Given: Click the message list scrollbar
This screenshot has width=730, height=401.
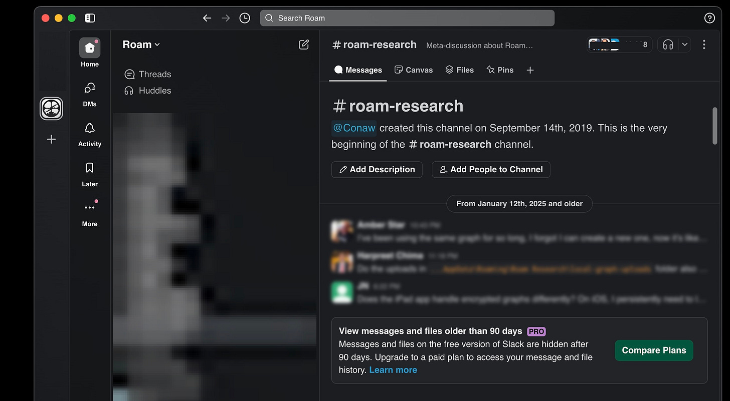Looking at the screenshot, I should click(x=715, y=126).
